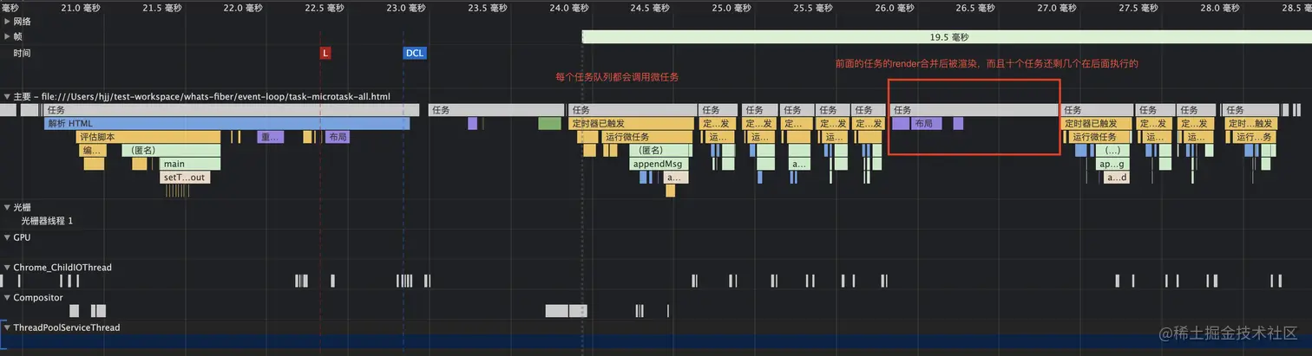Select the 评估脚本 block

[x=149, y=137]
